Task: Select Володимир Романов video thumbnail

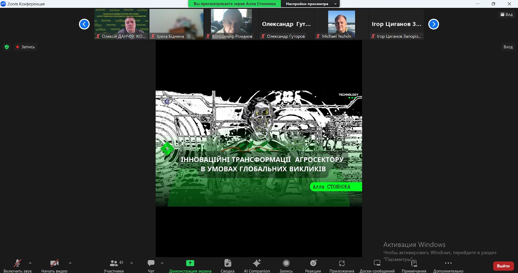Action: point(231,24)
